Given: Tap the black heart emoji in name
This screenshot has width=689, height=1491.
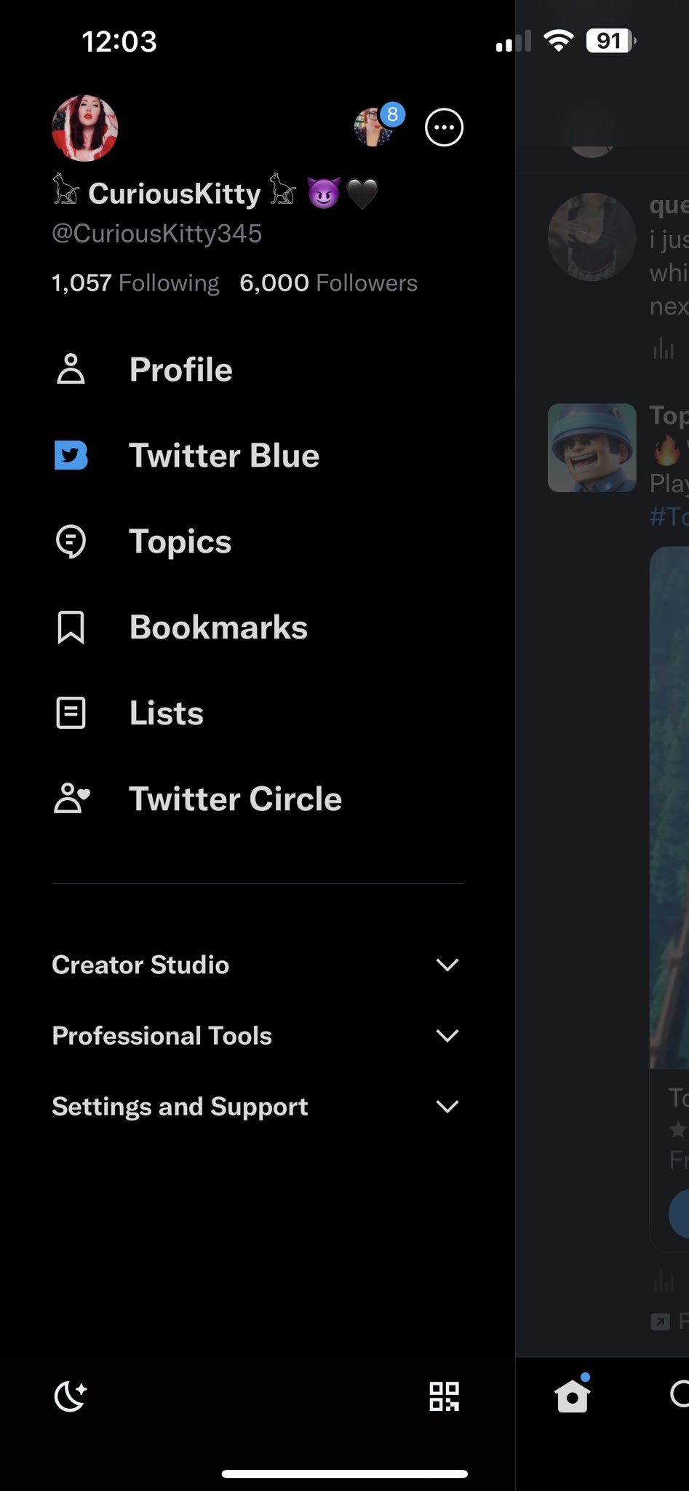Looking at the screenshot, I should tap(362, 194).
